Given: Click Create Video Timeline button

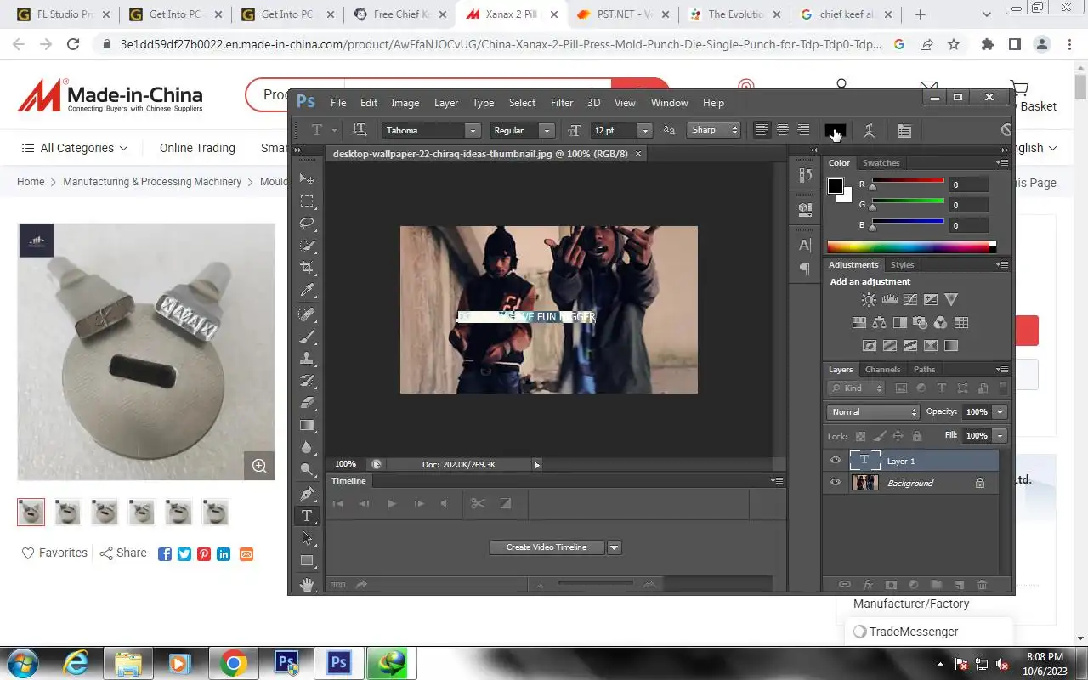Looking at the screenshot, I should (x=547, y=547).
